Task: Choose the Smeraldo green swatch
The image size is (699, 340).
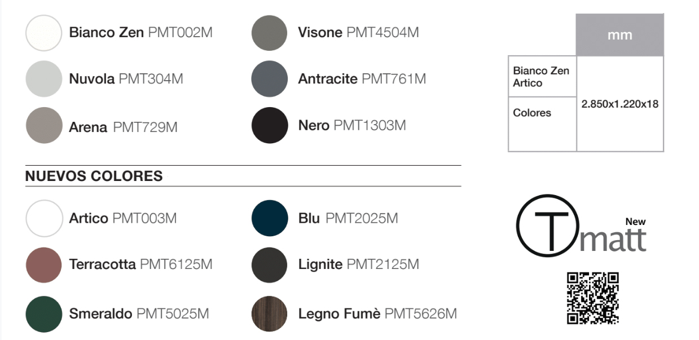Action: point(43,314)
